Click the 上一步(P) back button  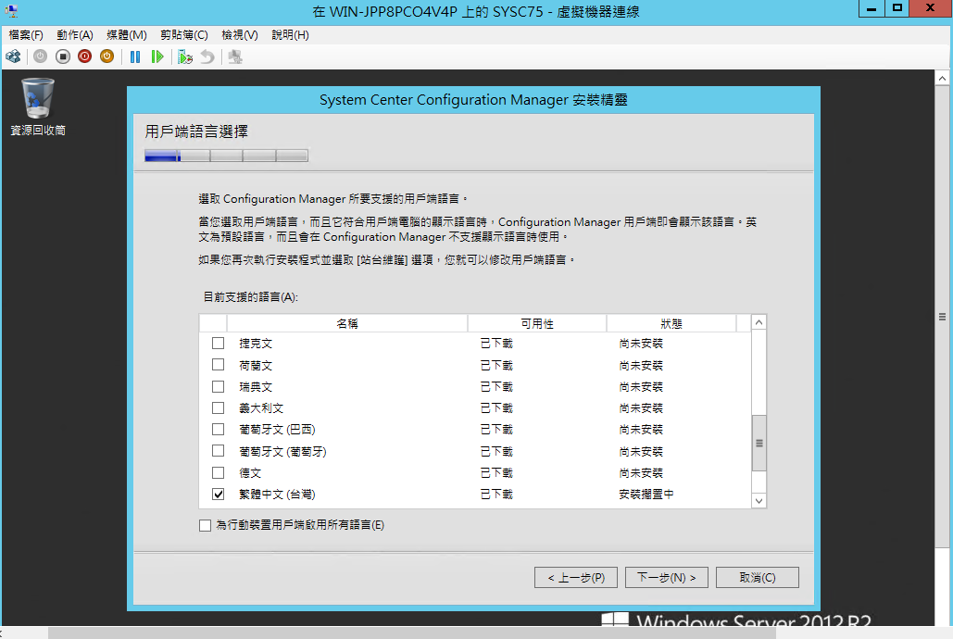(x=575, y=578)
